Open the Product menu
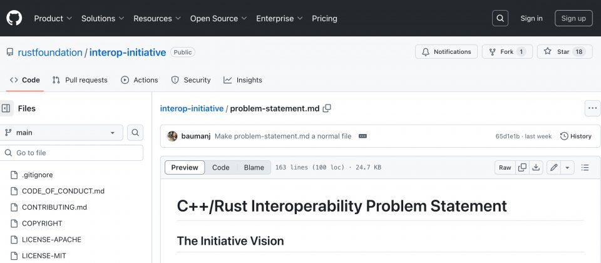The width and height of the screenshot is (601, 263). click(x=53, y=18)
